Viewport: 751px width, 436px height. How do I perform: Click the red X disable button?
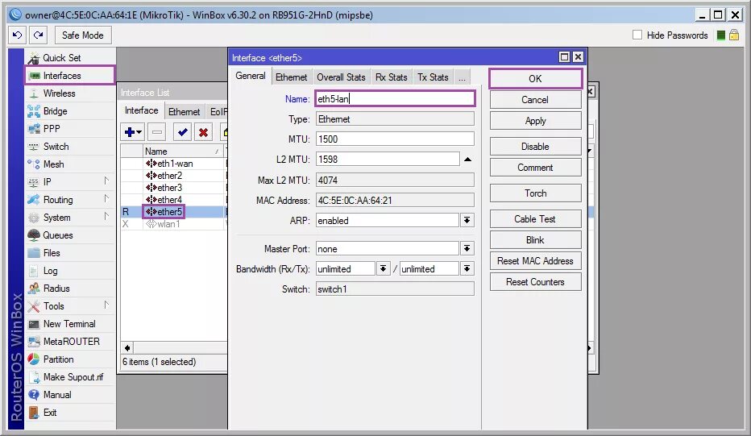[204, 131]
